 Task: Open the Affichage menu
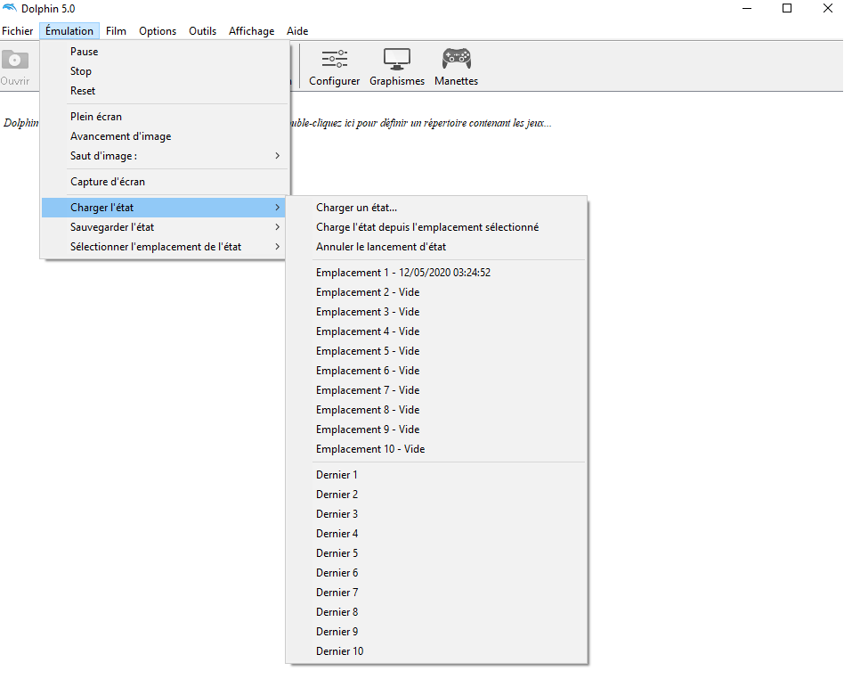251,30
